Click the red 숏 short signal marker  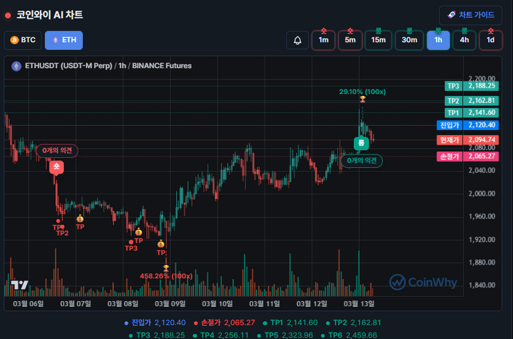pos(56,167)
